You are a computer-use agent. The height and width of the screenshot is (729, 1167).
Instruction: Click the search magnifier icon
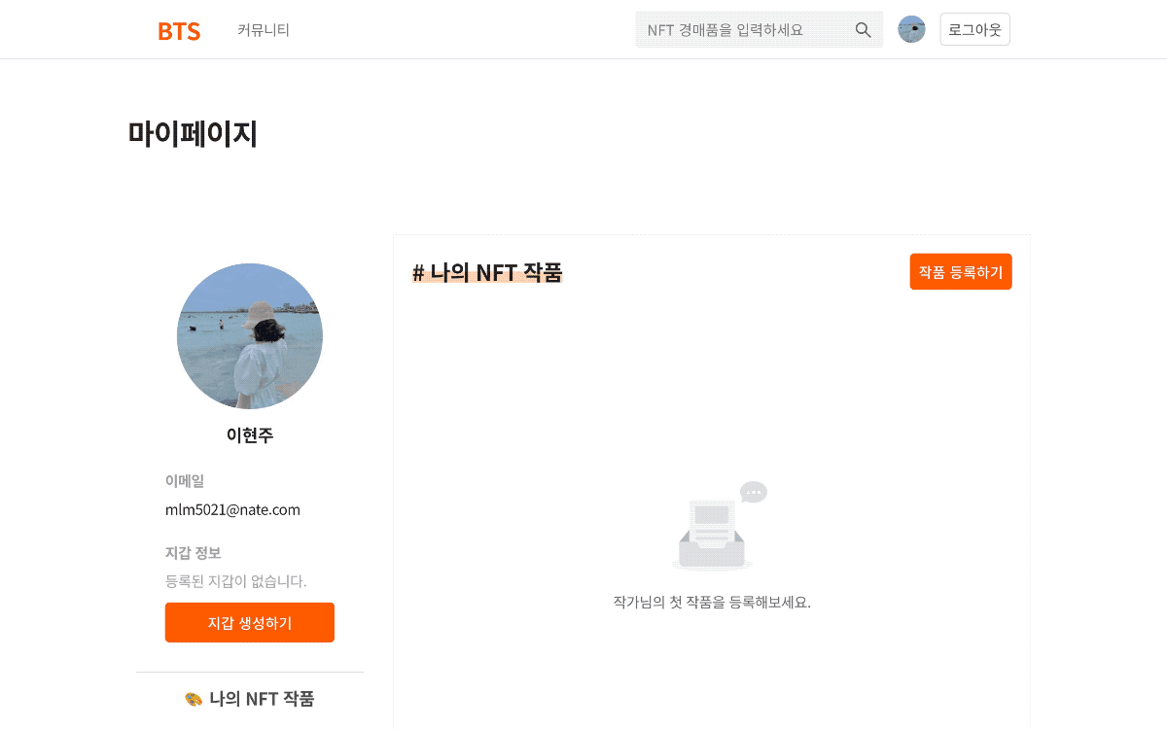(x=863, y=30)
